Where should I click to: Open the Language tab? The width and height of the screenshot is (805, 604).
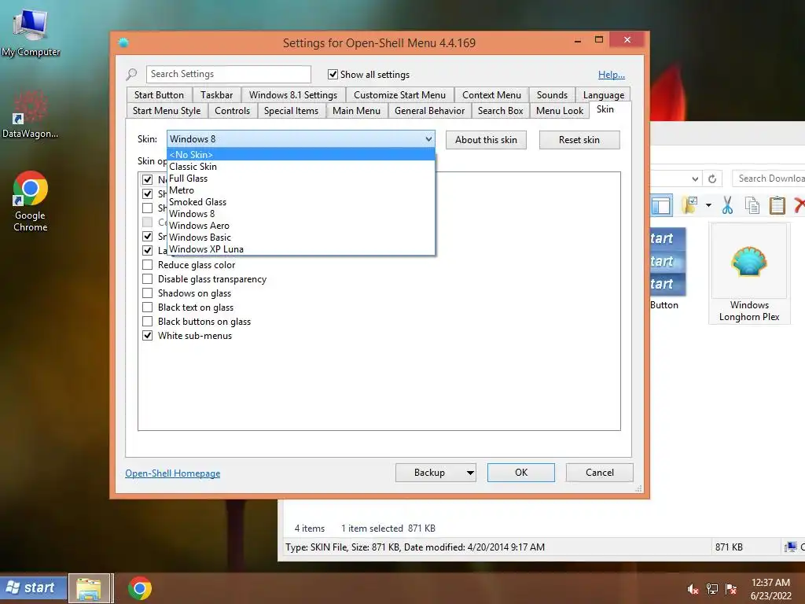[603, 95]
